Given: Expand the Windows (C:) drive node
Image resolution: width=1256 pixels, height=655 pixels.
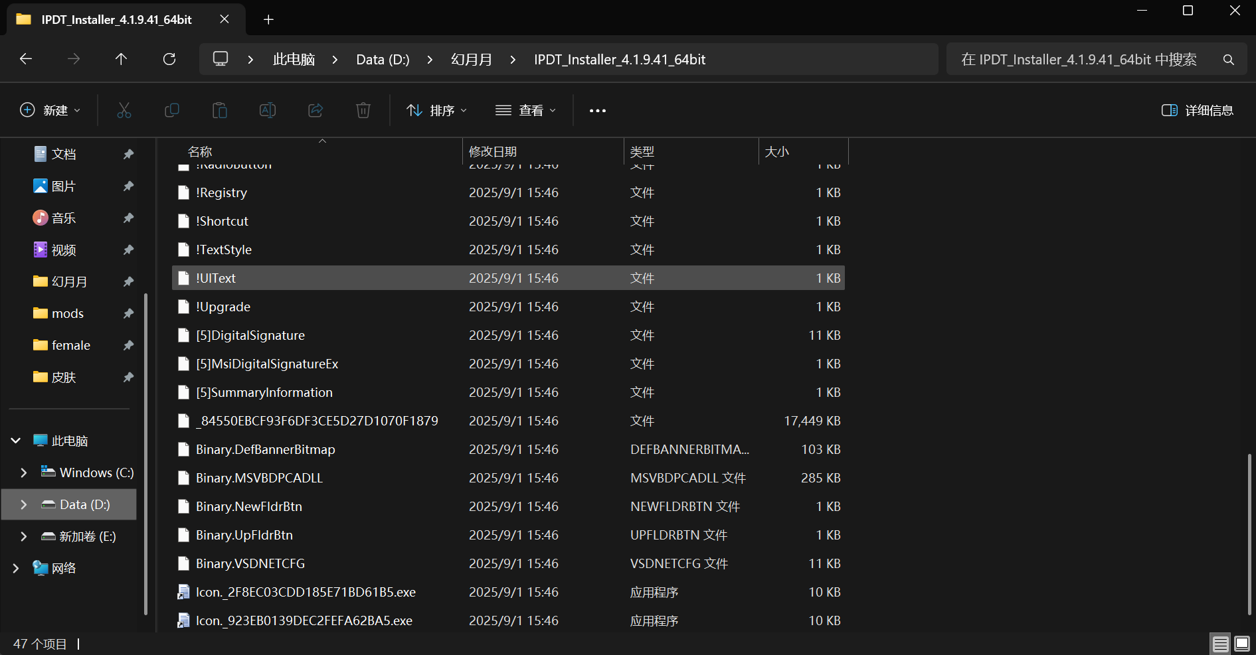Looking at the screenshot, I should pos(24,473).
